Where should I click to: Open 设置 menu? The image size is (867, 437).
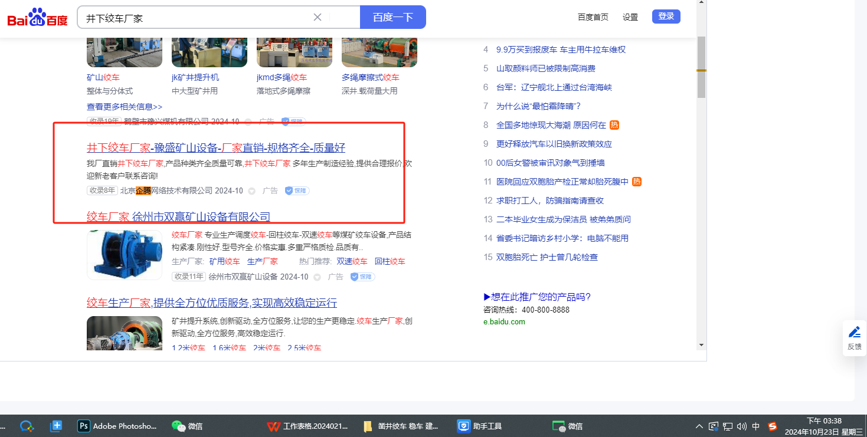click(630, 17)
